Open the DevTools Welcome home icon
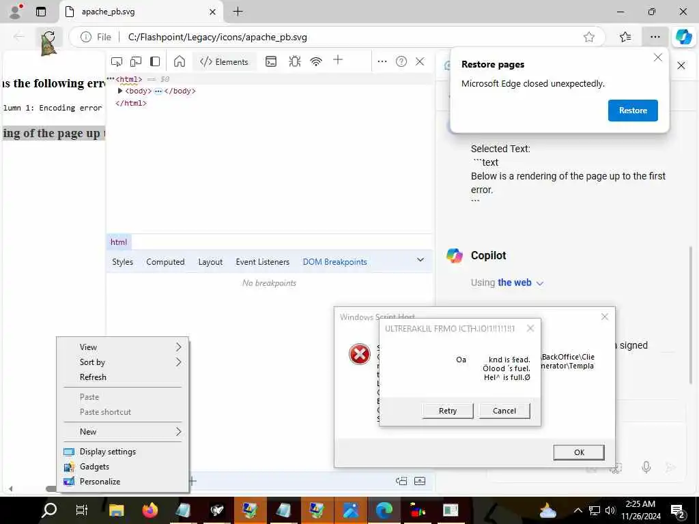 [x=180, y=61]
